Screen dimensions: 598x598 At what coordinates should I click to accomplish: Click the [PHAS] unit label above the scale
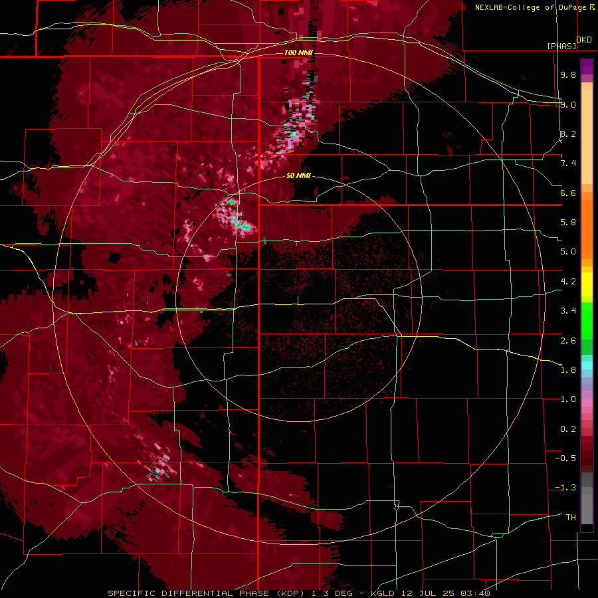(561, 46)
